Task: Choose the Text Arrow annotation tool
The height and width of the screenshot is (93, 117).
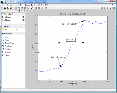Action: coord(7,46)
